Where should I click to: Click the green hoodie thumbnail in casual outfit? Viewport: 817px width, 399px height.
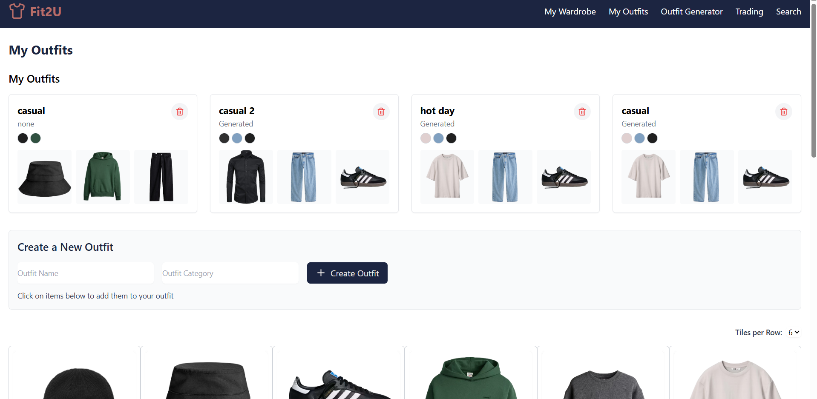click(x=103, y=177)
